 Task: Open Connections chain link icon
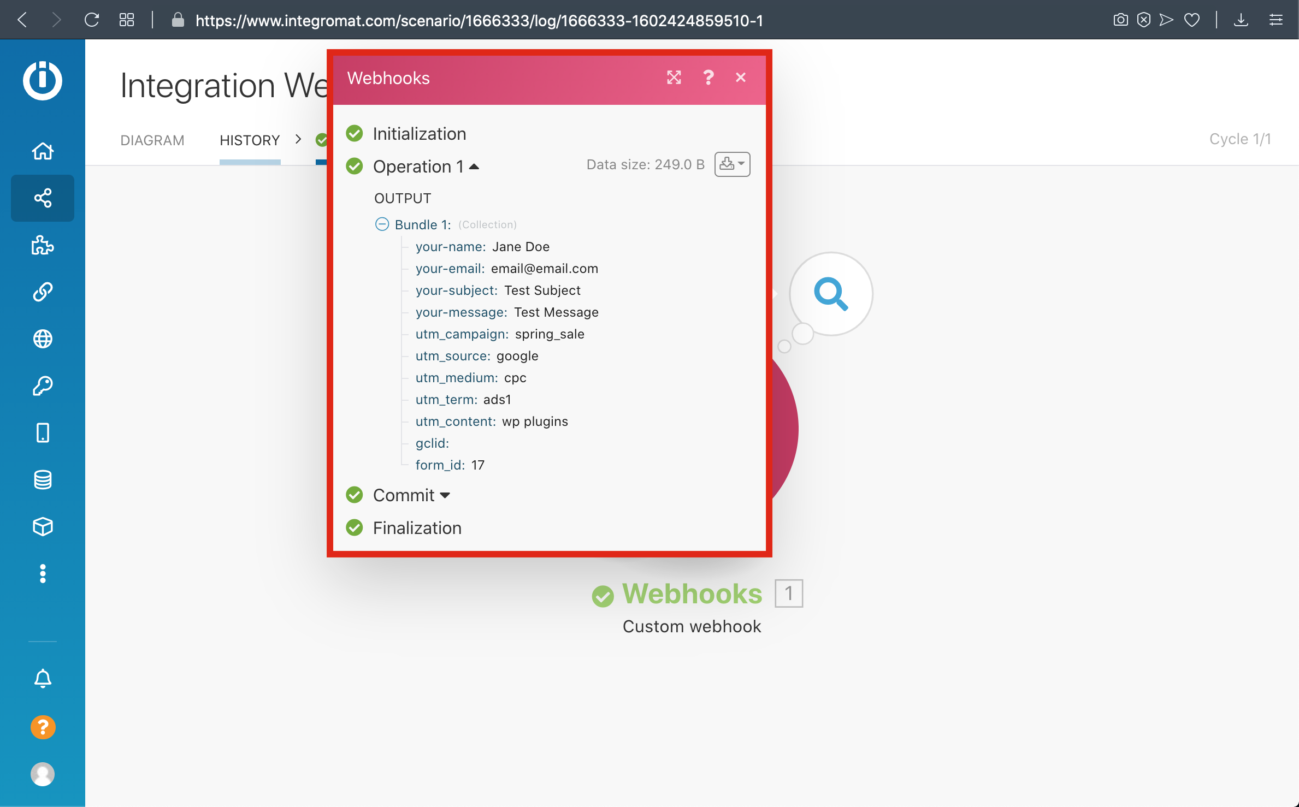coord(43,292)
